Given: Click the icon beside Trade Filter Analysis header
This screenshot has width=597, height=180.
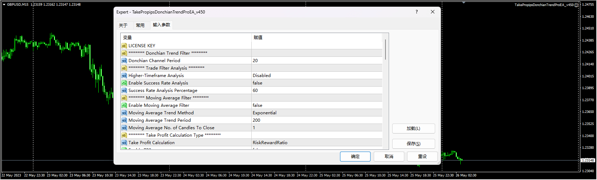Looking at the screenshot, I should pos(124,68).
